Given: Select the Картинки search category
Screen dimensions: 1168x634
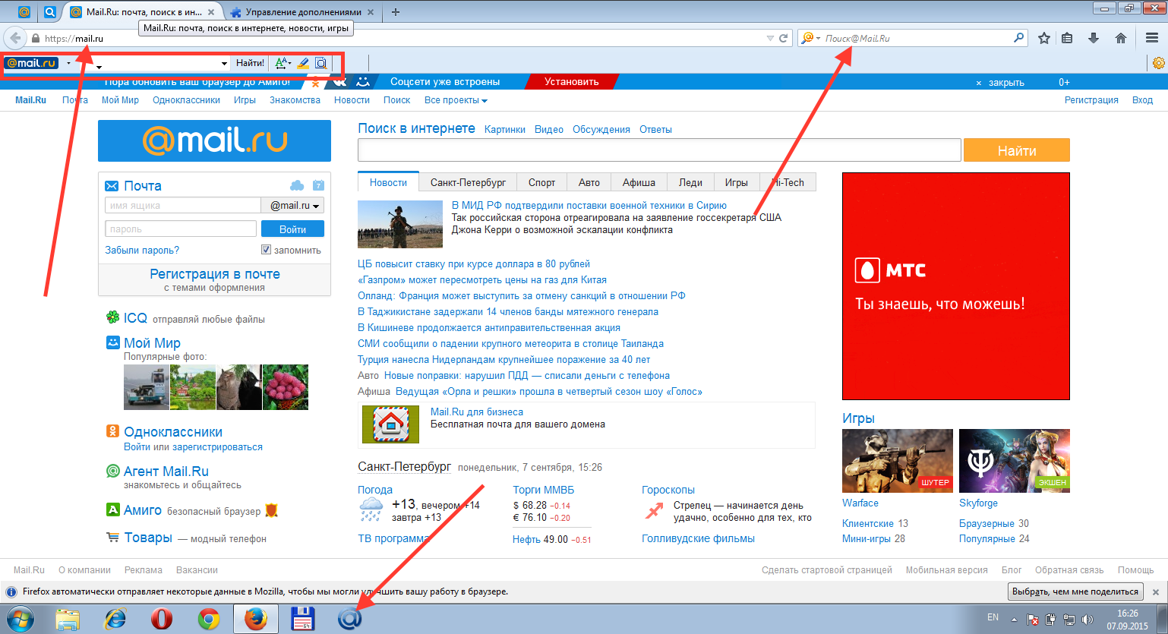Looking at the screenshot, I should [505, 130].
